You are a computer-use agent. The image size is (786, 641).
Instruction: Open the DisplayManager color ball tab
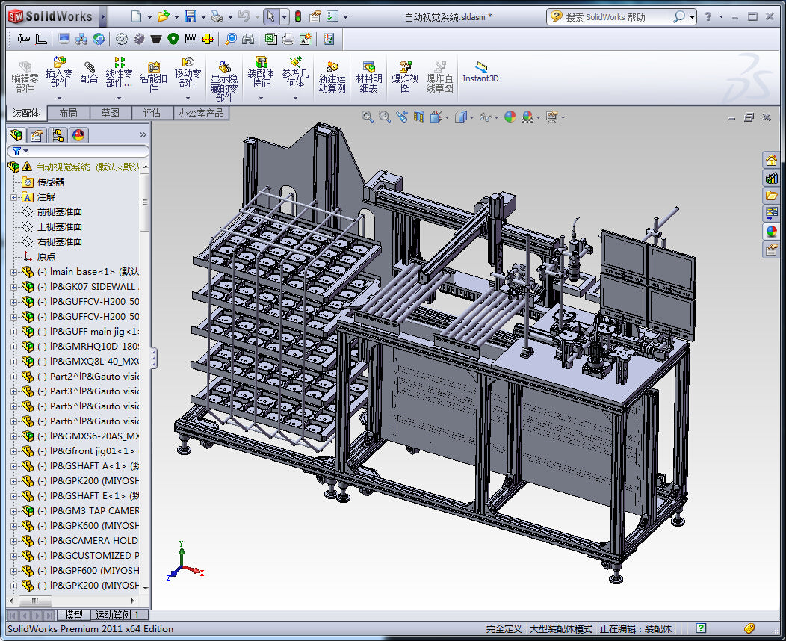click(78, 134)
